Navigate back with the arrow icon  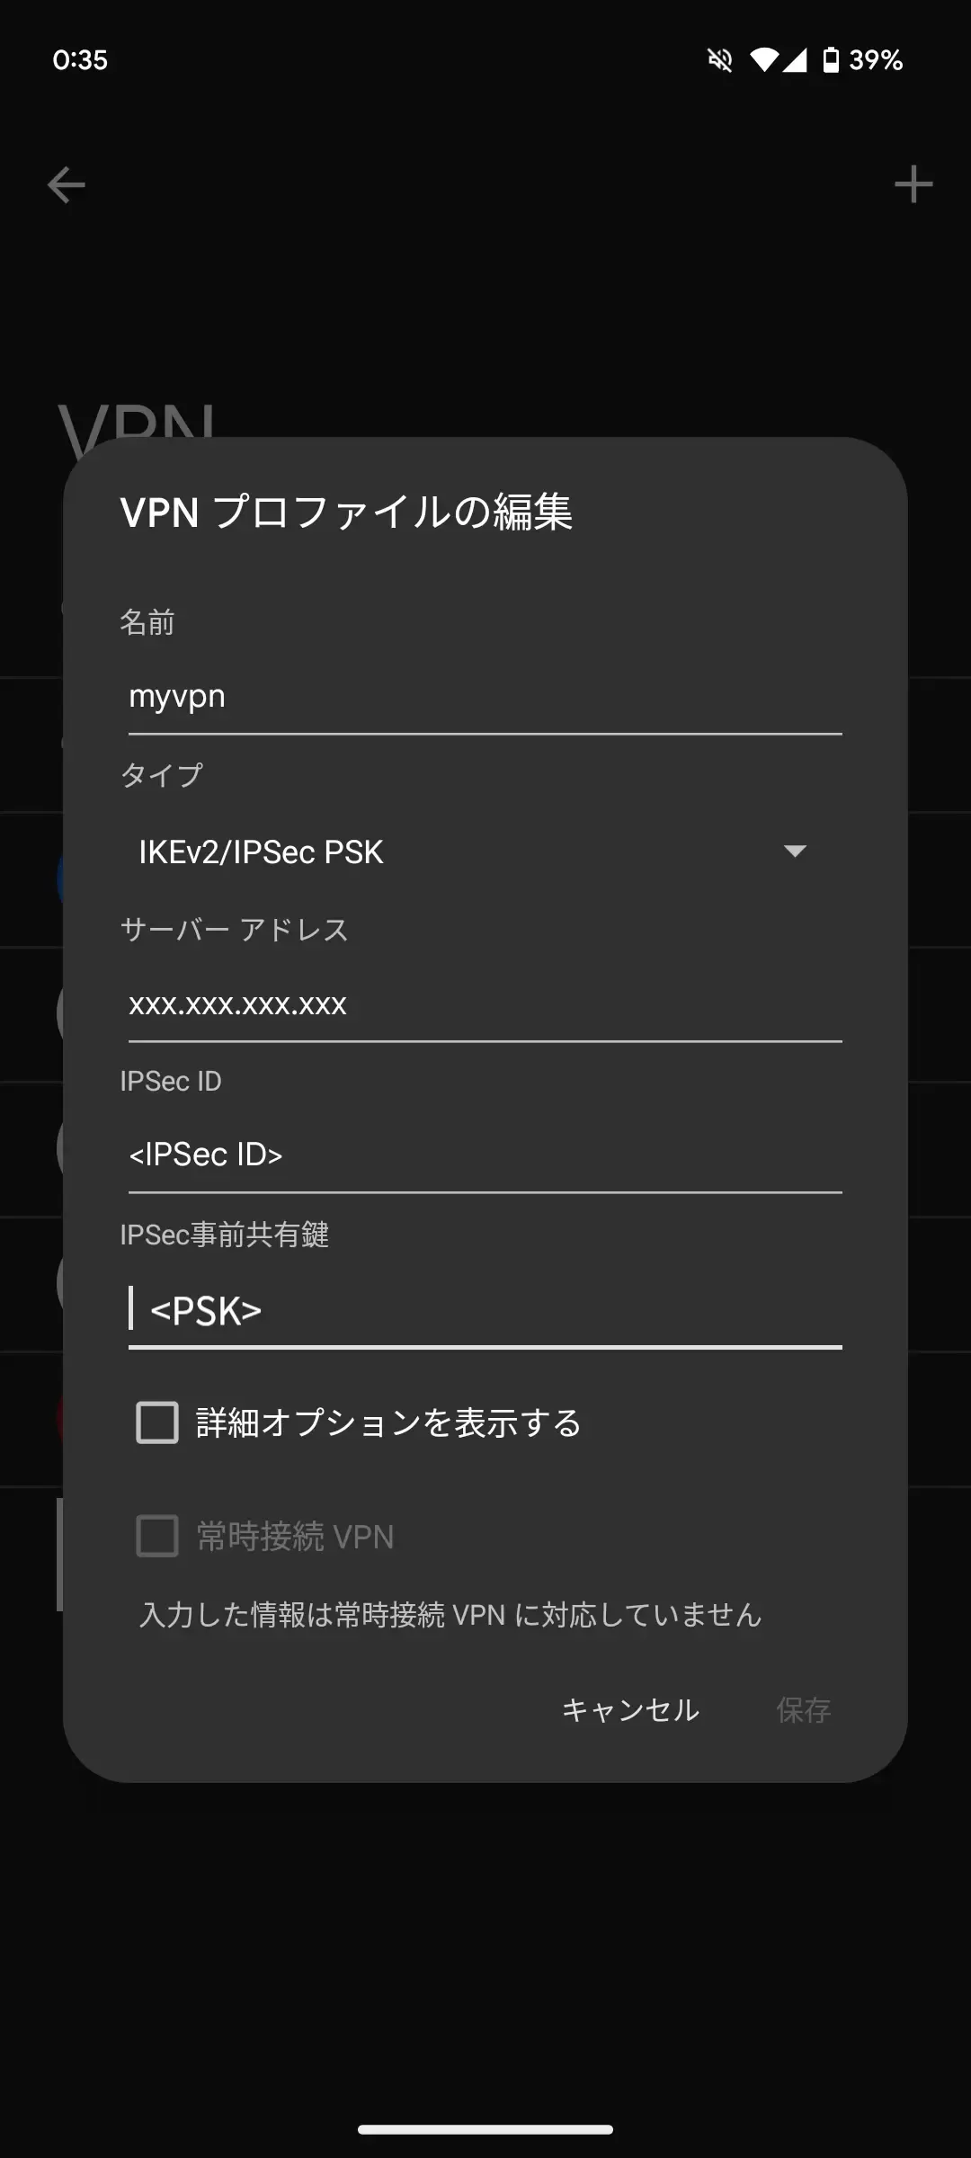[x=64, y=186]
